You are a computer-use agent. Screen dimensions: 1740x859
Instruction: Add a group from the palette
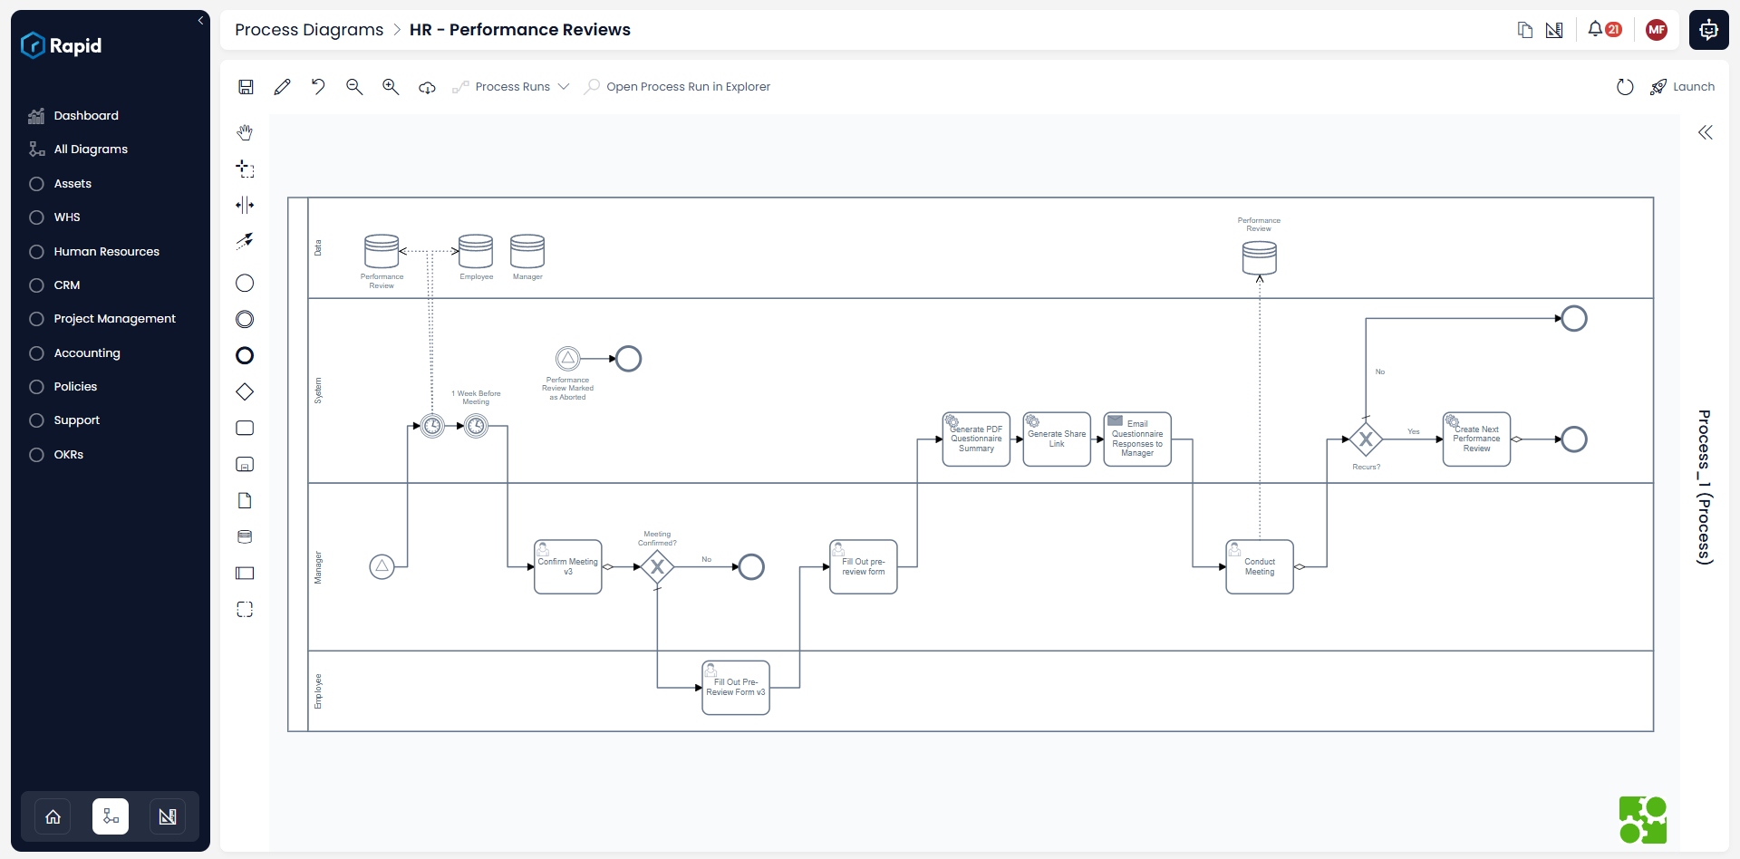pyautogui.click(x=245, y=609)
